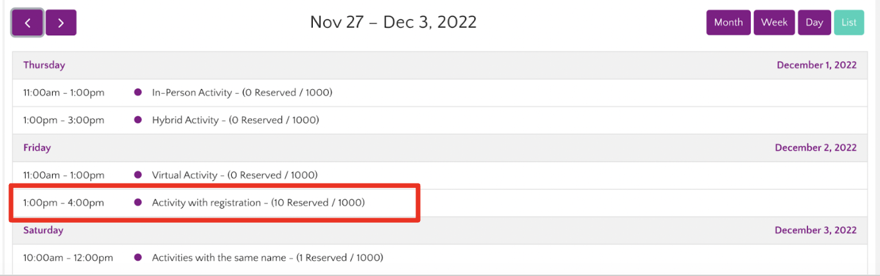
Task: Click the dot beside Activity with registration
Action: pyautogui.click(x=137, y=203)
